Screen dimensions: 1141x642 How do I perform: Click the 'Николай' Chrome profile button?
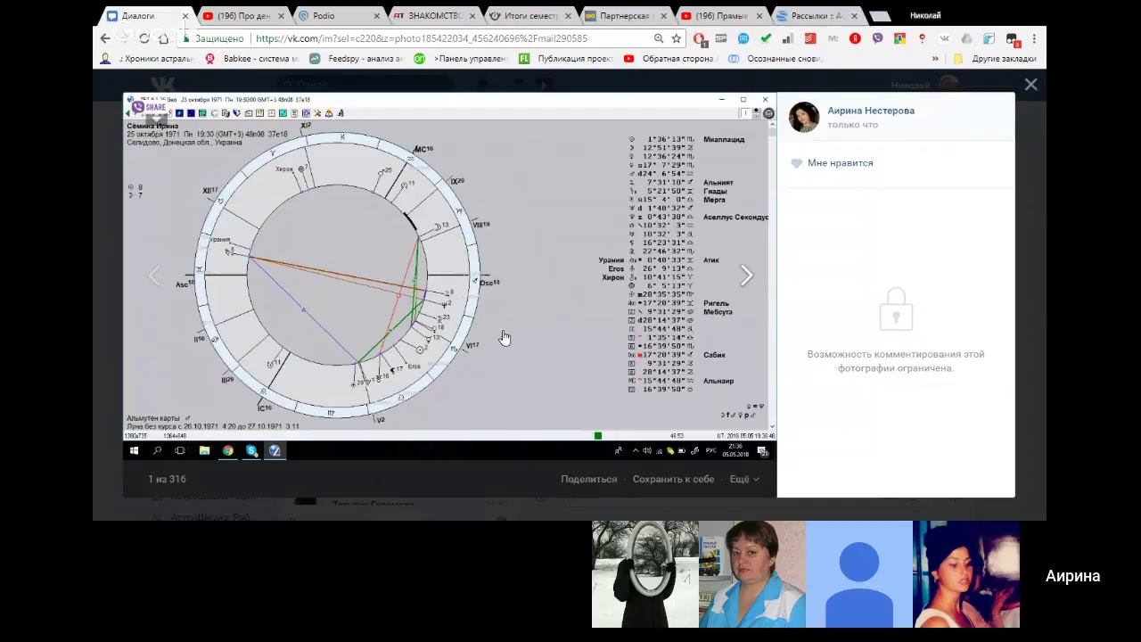point(925,15)
